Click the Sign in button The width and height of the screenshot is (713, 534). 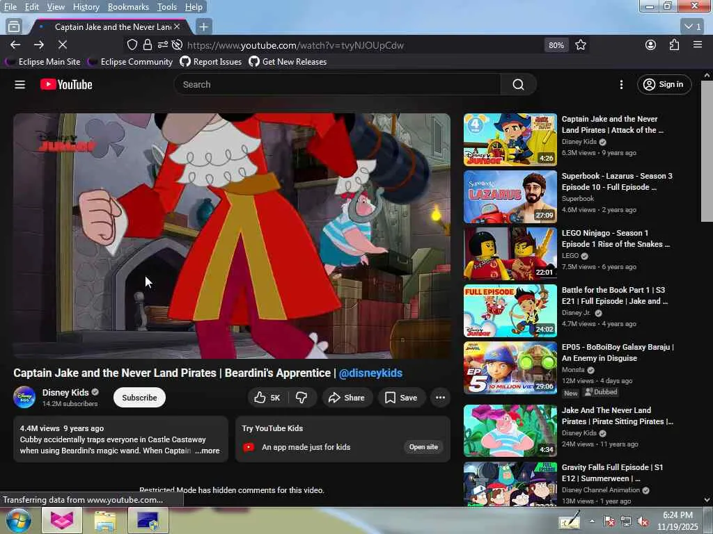tap(664, 84)
